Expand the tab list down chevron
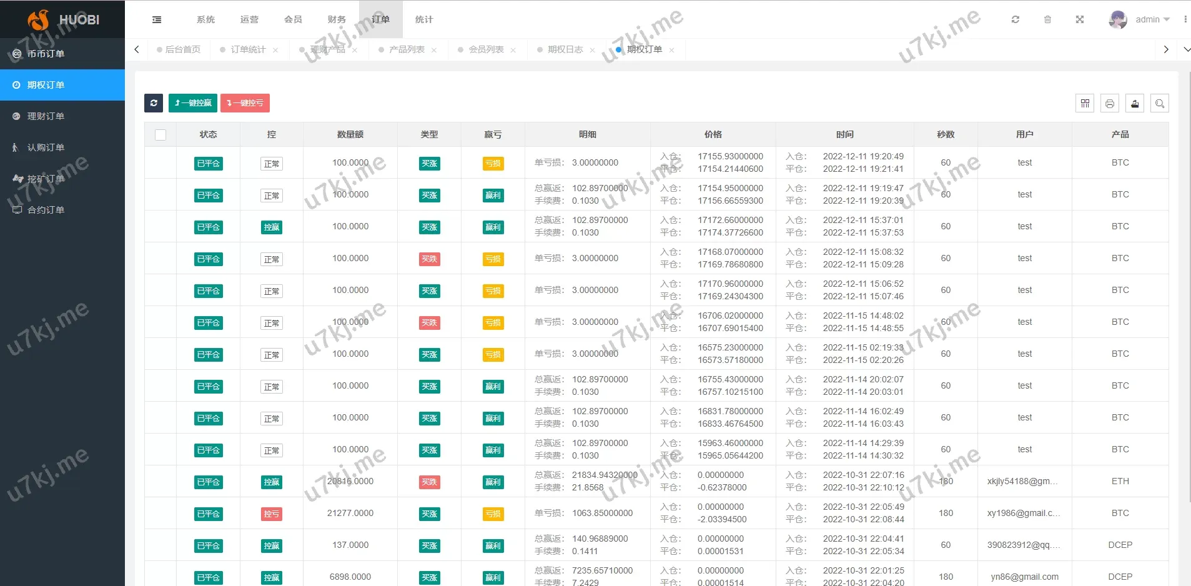1191x586 pixels. coord(1186,49)
